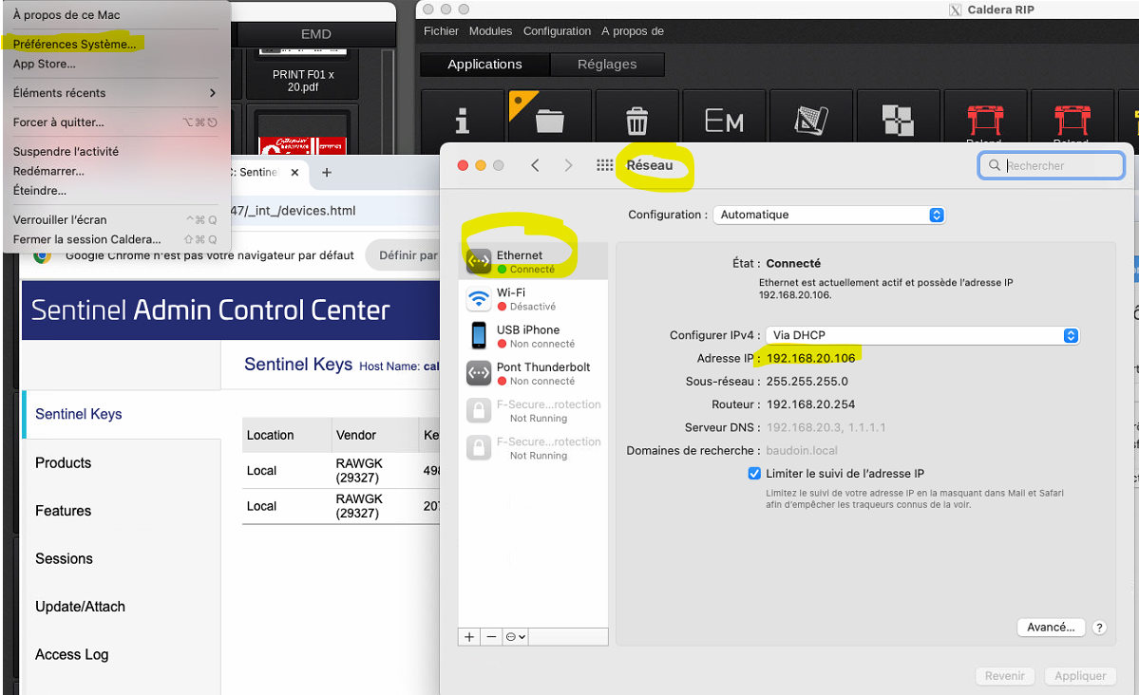The height and width of the screenshot is (695, 1139).
Task: Click the help question mark button
Action: 1099,628
